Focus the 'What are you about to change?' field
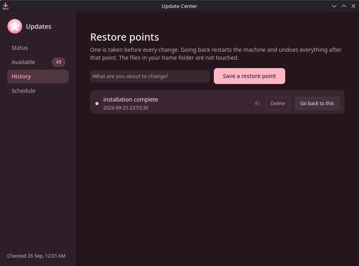 150,76
